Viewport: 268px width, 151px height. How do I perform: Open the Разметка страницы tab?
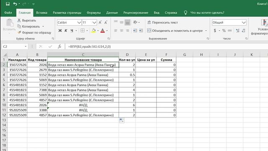coord(67,13)
